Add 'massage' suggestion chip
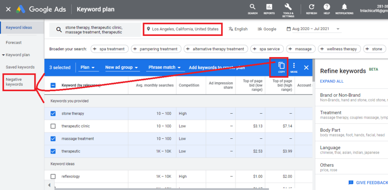This screenshot has height=190, width=388. point(300,49)
